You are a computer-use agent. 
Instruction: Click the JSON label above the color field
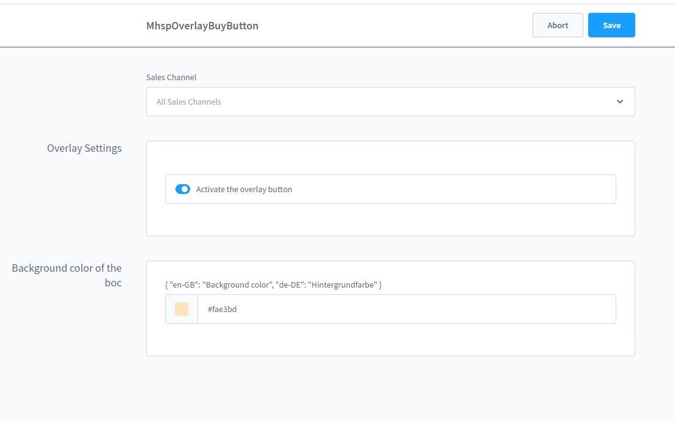click(x=273, y=285)
